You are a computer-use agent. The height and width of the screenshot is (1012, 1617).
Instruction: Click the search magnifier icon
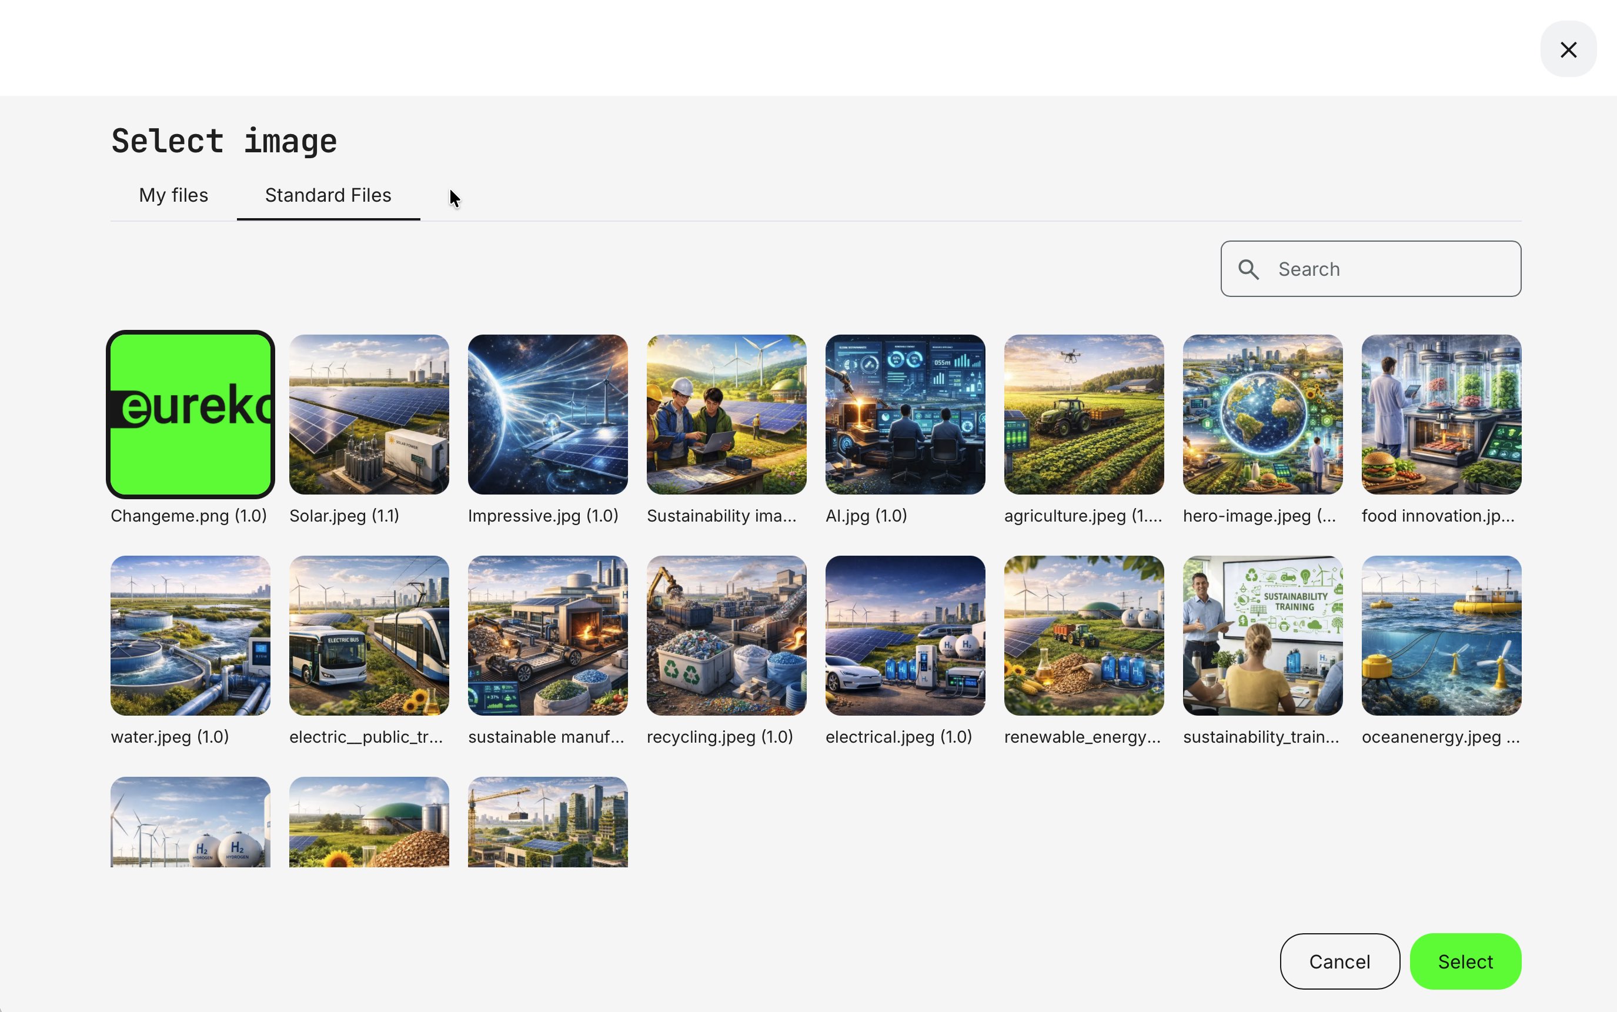click(x=1248, y=269)
